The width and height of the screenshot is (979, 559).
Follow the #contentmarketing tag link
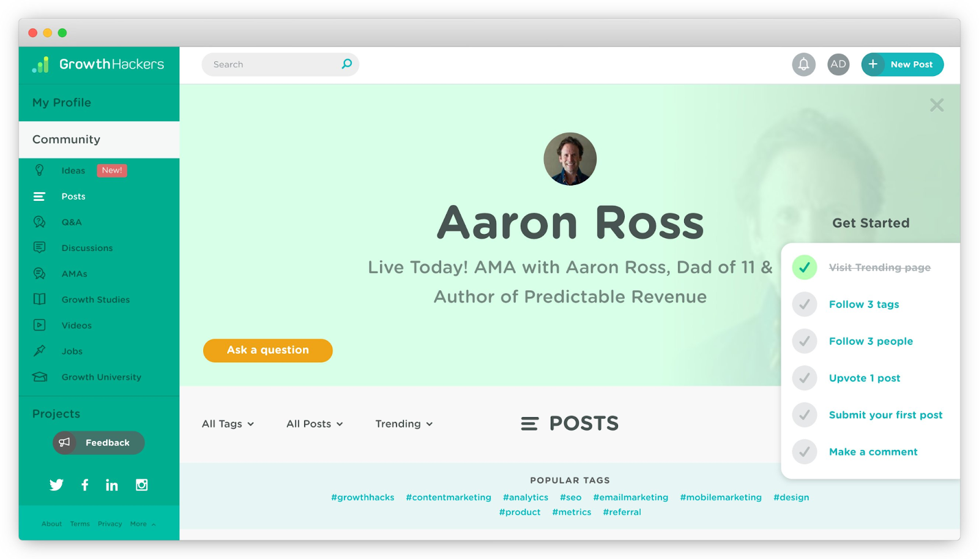pos(449,497)
